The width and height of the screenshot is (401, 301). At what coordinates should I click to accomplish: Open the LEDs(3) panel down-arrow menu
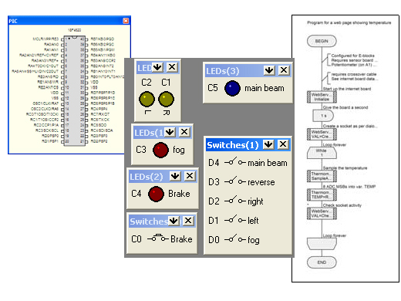click(x=269, y=70)
